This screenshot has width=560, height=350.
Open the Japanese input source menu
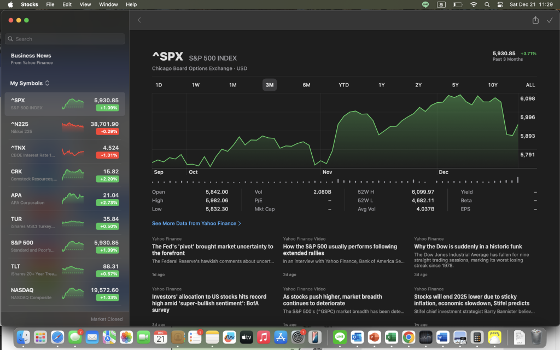(x=441, y=4)
